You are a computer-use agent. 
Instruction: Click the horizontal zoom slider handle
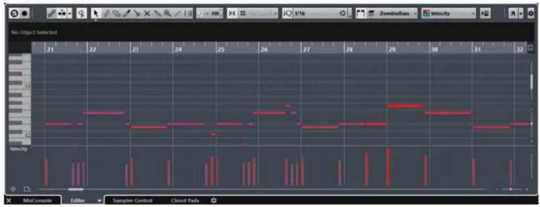510,189
